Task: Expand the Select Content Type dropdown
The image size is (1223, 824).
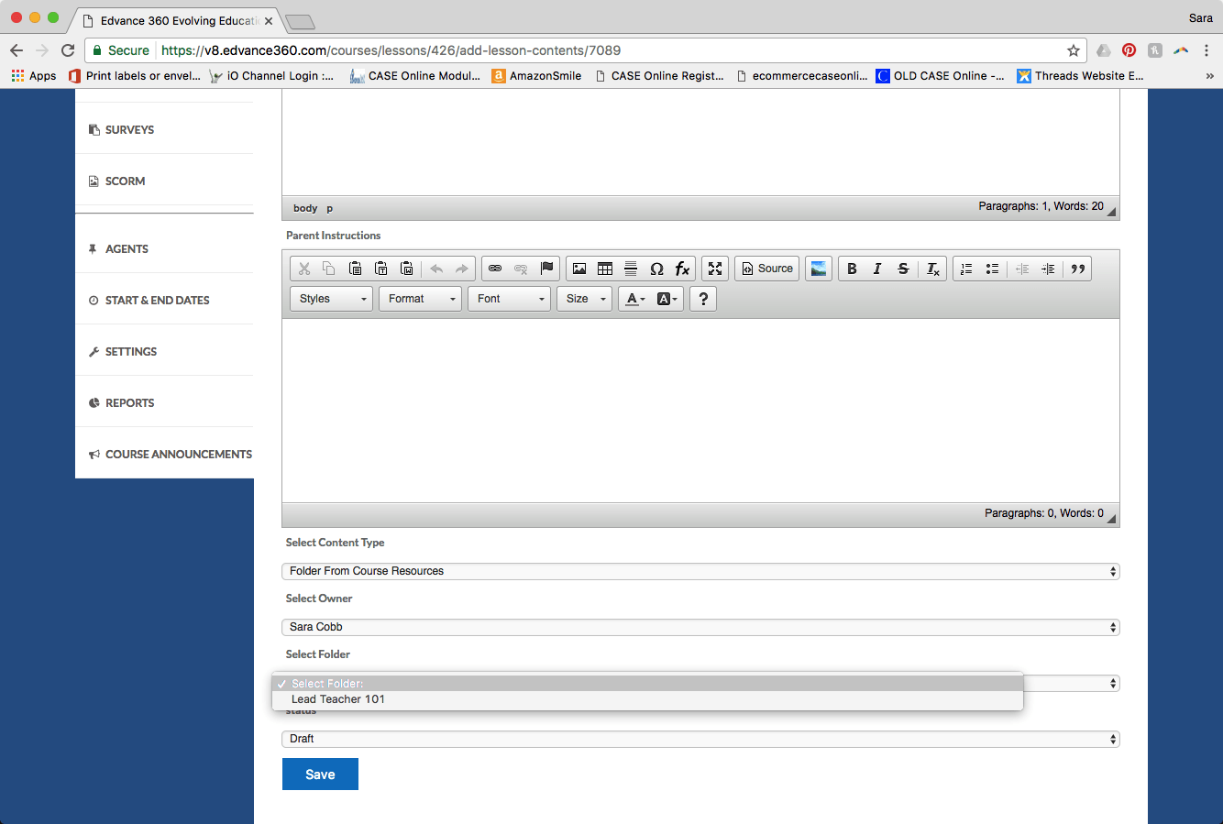Action: click(700, 571)
